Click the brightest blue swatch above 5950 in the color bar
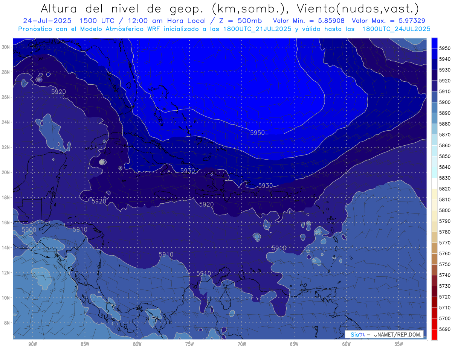Screen dimensions: 452x349 434,43
